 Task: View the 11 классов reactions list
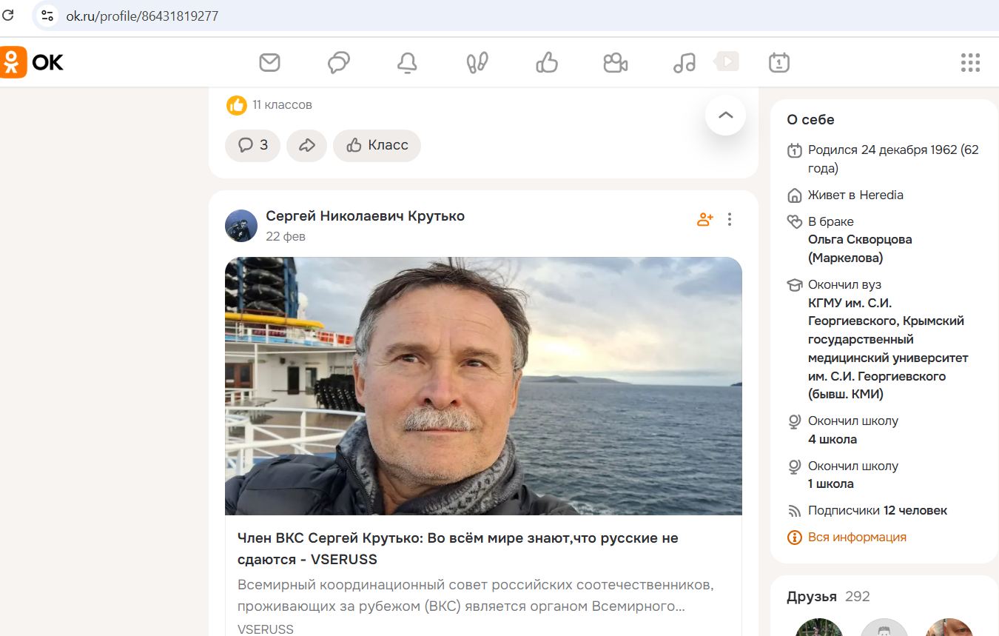coord(282,105)
